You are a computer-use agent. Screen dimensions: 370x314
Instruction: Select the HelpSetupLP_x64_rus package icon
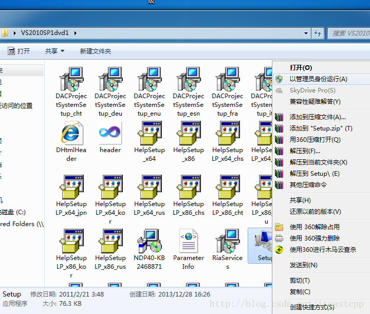coord(150,187)
